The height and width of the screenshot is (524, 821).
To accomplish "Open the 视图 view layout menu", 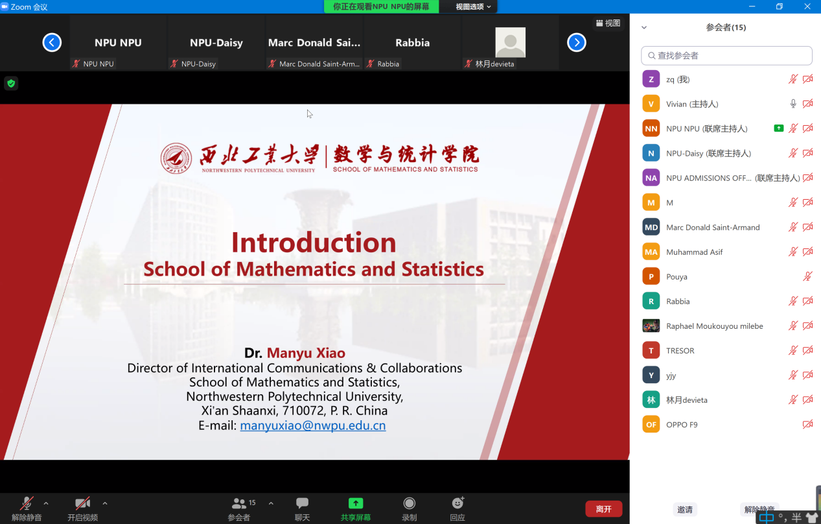I will click(x=608, y=23).
